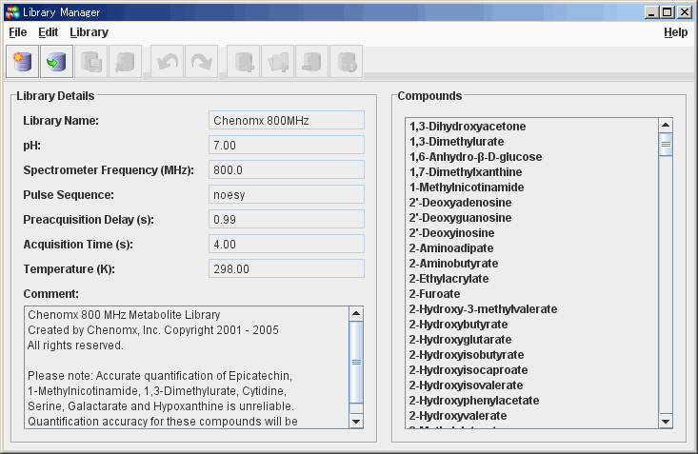Select 2-Hydroxybutyrate compound
The height and width of the screenshot is (454, 698).
532,324
